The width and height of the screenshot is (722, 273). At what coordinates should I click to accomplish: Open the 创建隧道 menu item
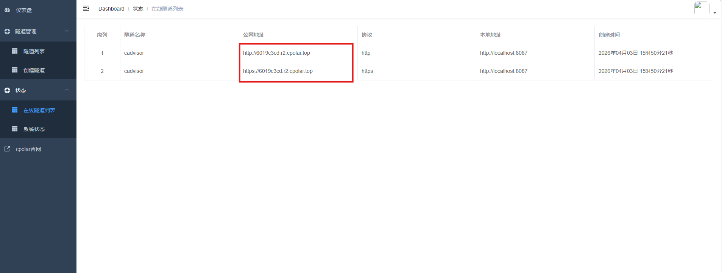point(34,70)
